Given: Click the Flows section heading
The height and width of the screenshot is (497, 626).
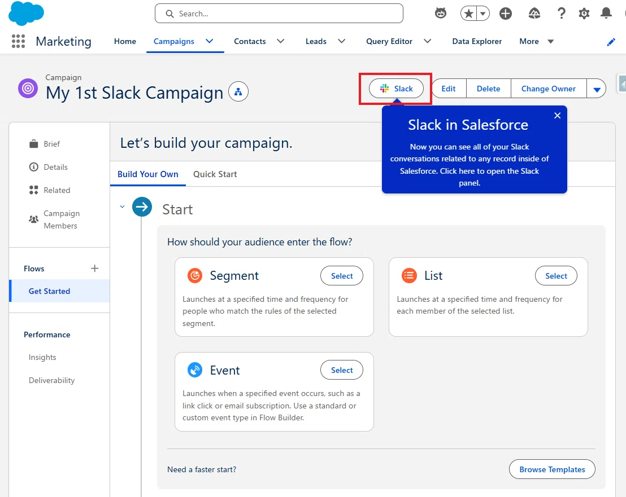Looking at the screenshot, I should [x=34, y=269].
